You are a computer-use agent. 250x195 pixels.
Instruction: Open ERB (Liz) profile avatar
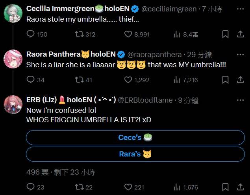(13, 105)
